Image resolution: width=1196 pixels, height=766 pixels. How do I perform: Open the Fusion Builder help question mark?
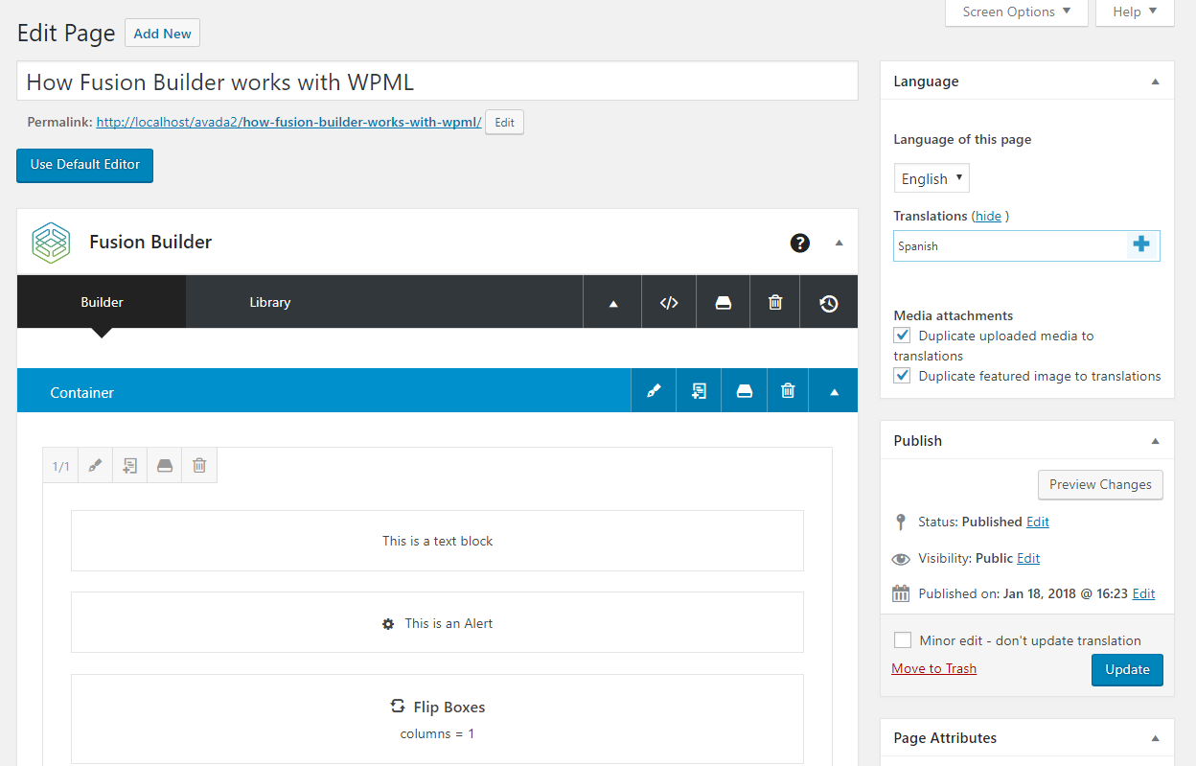pyautogui.click(x=800, y=243)
